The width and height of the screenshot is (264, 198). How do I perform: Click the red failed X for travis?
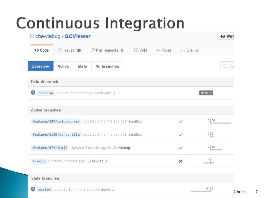pyautogui.click(x=180, y=161)
